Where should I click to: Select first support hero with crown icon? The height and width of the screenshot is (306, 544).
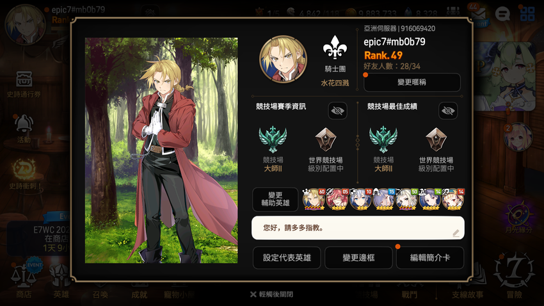click(x=314, y=200)
